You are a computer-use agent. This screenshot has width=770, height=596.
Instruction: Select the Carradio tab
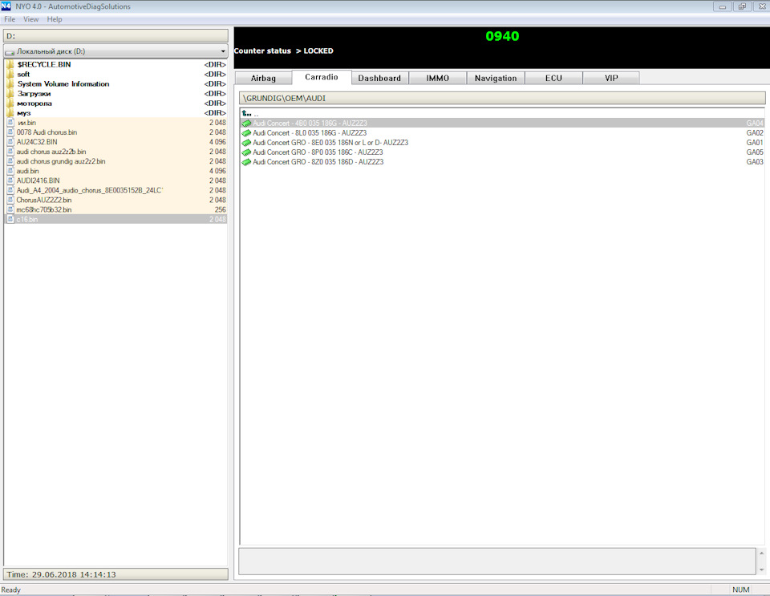[322, 77]
